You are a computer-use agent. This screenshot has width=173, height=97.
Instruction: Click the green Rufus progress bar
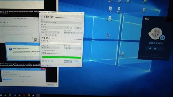[61, 57]
